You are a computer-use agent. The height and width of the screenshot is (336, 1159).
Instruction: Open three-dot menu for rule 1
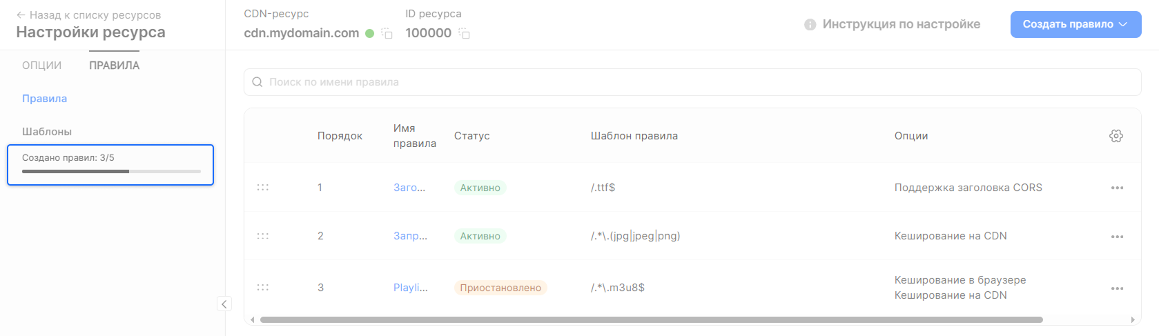coord(1117,188)
